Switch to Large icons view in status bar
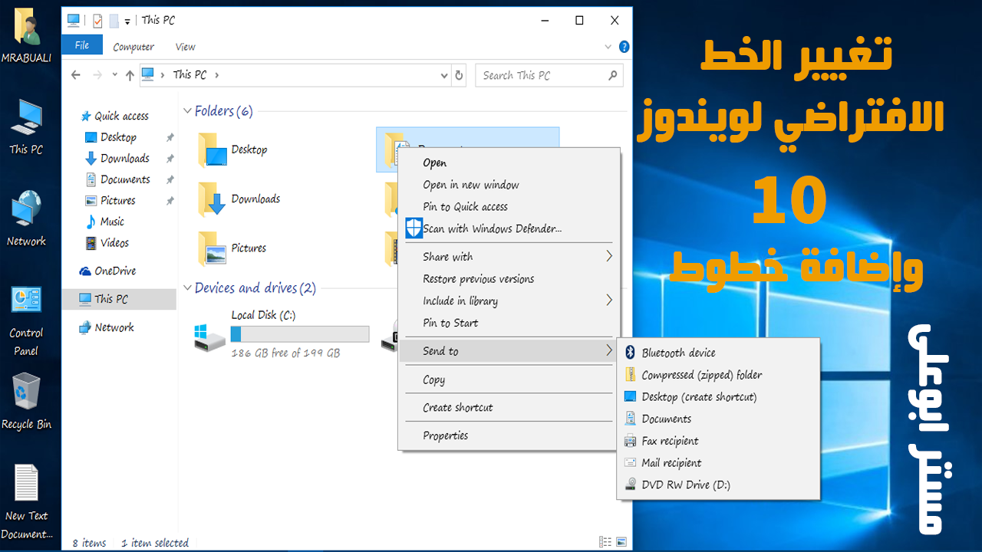The height and width of the screenshot is (552, 982). tap(621, 542)
